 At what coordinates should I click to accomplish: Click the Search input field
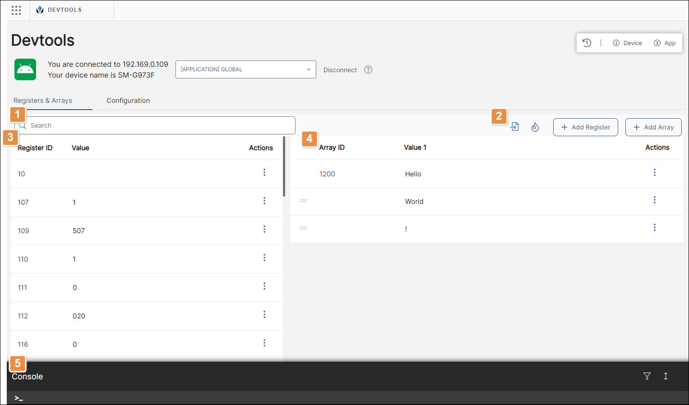[x=158, y=125]
